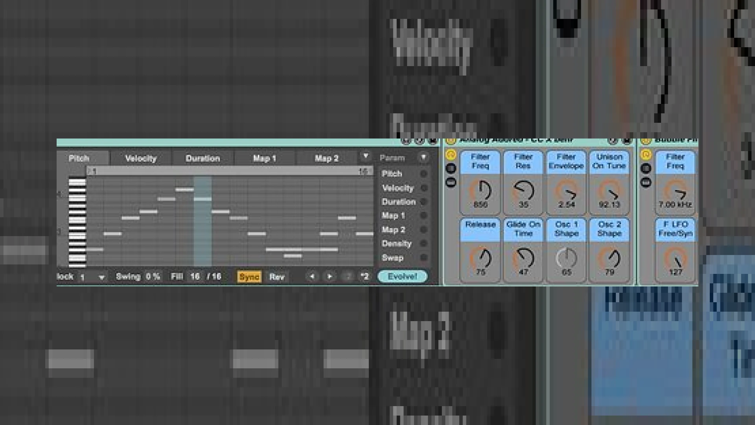Toggle the Swap evolve parameter dot
The width and height of the screenshot is (755, 425).
click(x=424, y=258)
